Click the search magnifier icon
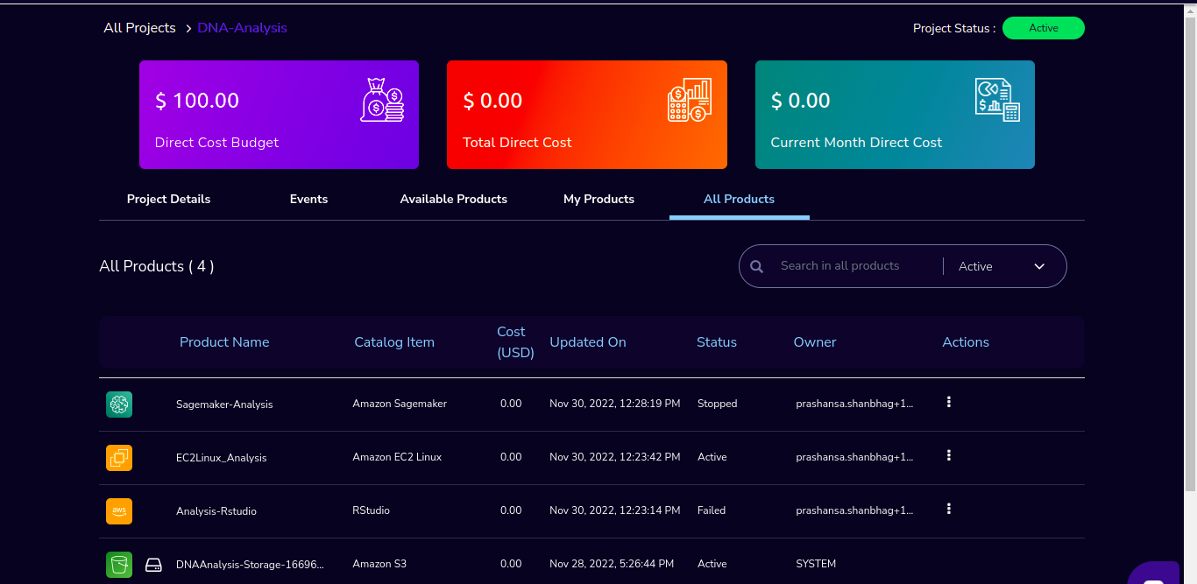 pyautogui.click(x=758, y=266)
